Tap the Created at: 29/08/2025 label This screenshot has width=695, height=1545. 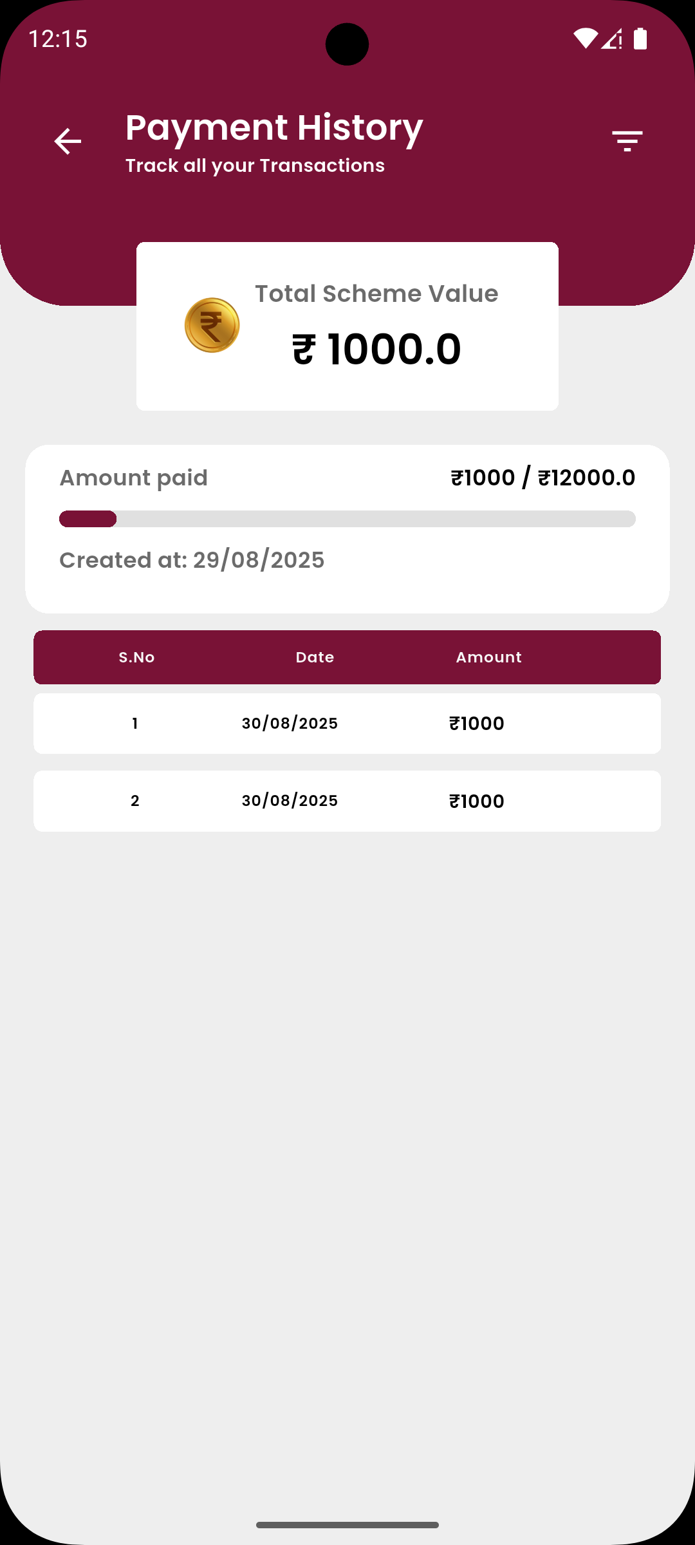point(192,560)
